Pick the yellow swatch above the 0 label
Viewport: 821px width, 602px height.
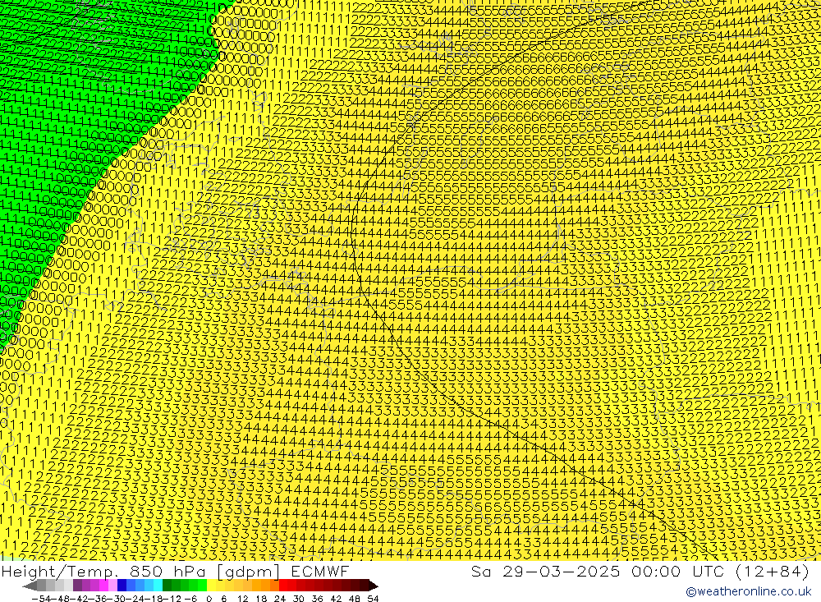click(211, 586)
